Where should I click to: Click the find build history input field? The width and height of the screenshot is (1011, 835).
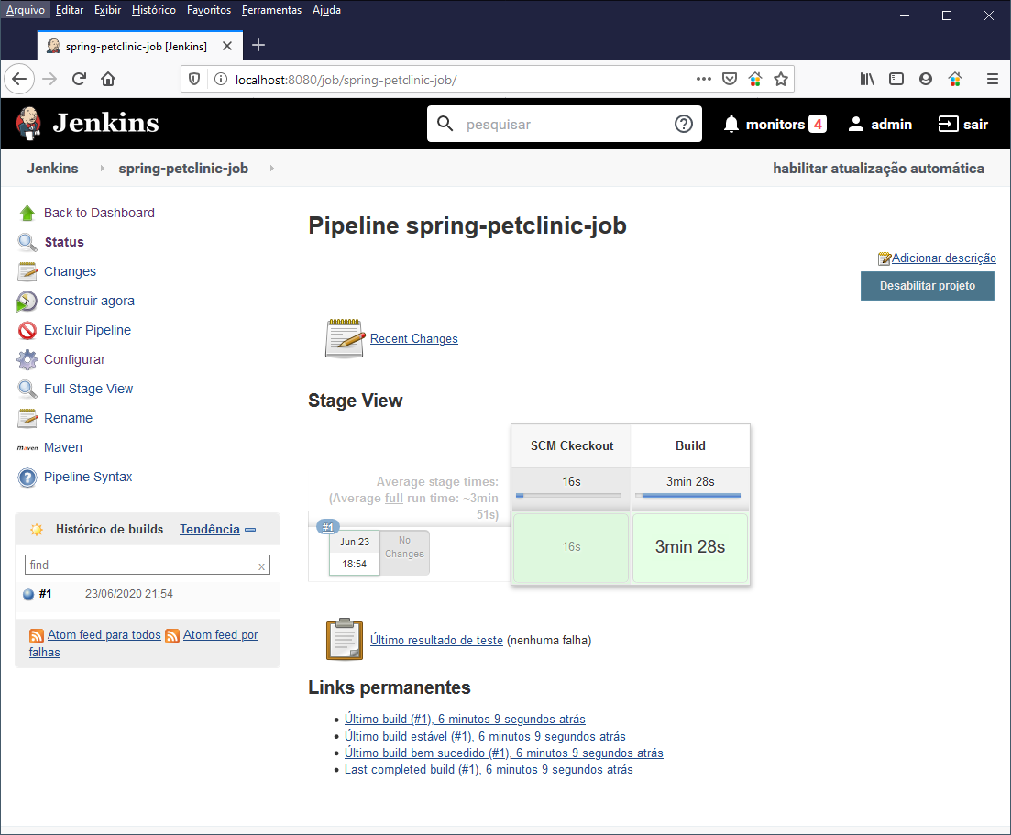pos(141,566)
